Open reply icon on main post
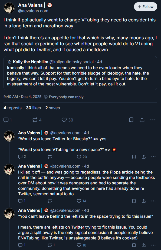161x250 pixels. (x=8, y=120)
